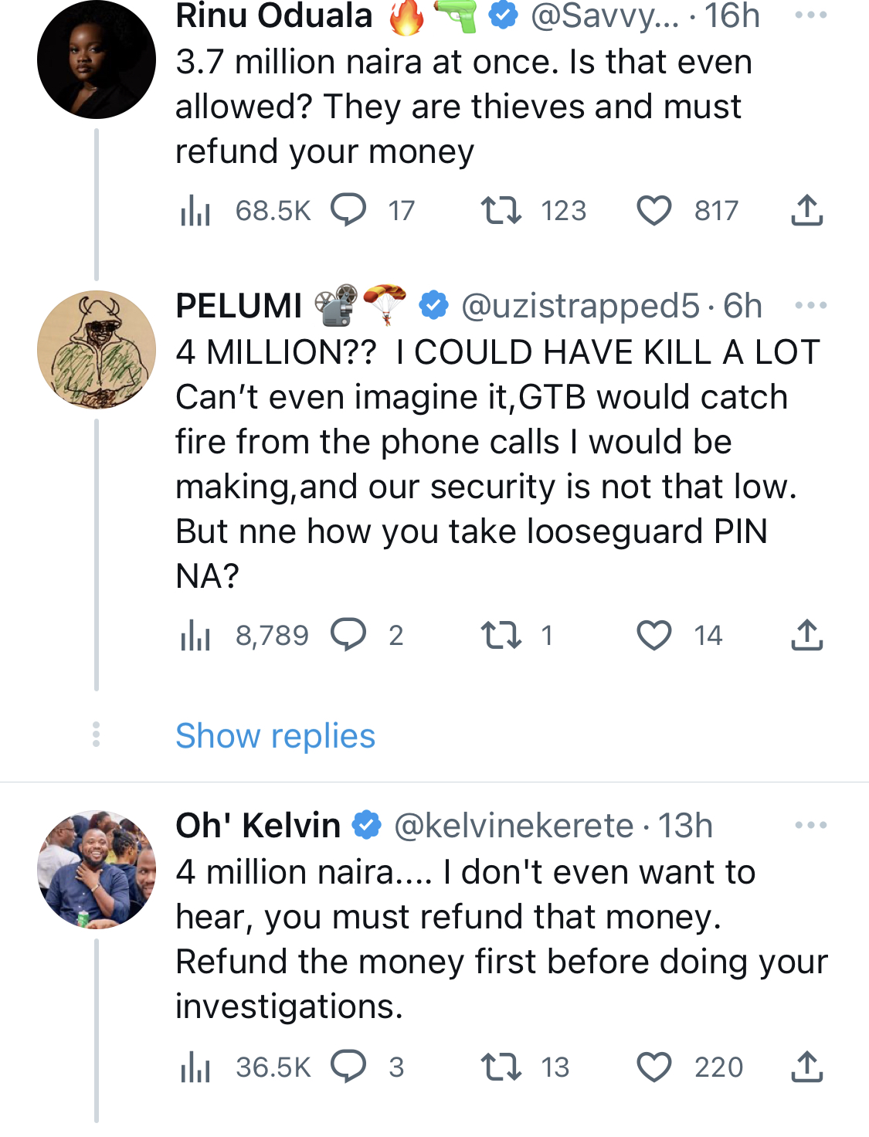Like Oh' Kelvin's tweet

coord(653,1067)
